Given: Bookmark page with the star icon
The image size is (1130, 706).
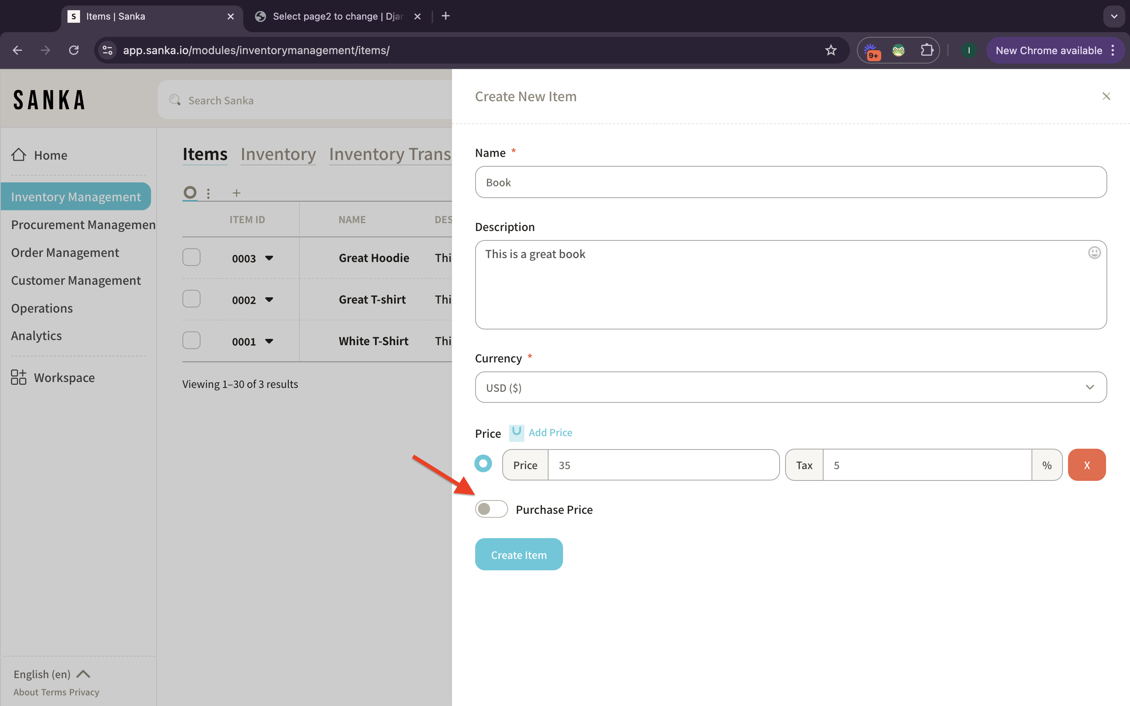Looking at the screenshot, I should pyautogui.click(x=831, y=50).
